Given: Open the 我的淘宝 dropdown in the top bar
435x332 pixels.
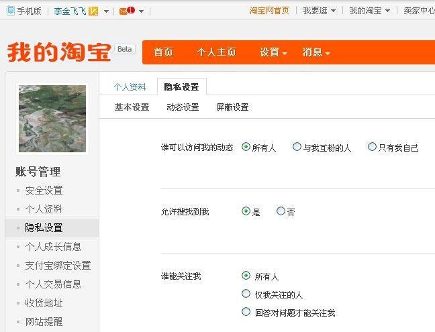Looking at the screenshot, I should pyautogui.click(x=369, y=11).
